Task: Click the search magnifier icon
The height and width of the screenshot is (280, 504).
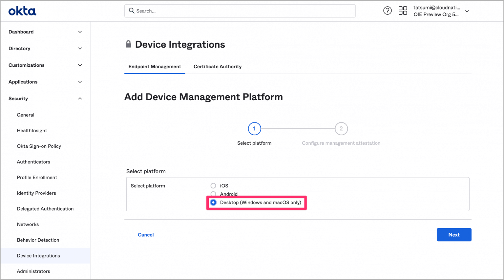Action: [131, 11]
